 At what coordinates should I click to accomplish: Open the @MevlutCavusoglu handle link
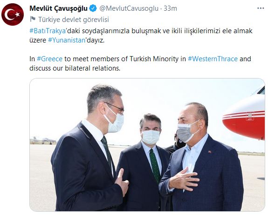click(x=129, y=8)
